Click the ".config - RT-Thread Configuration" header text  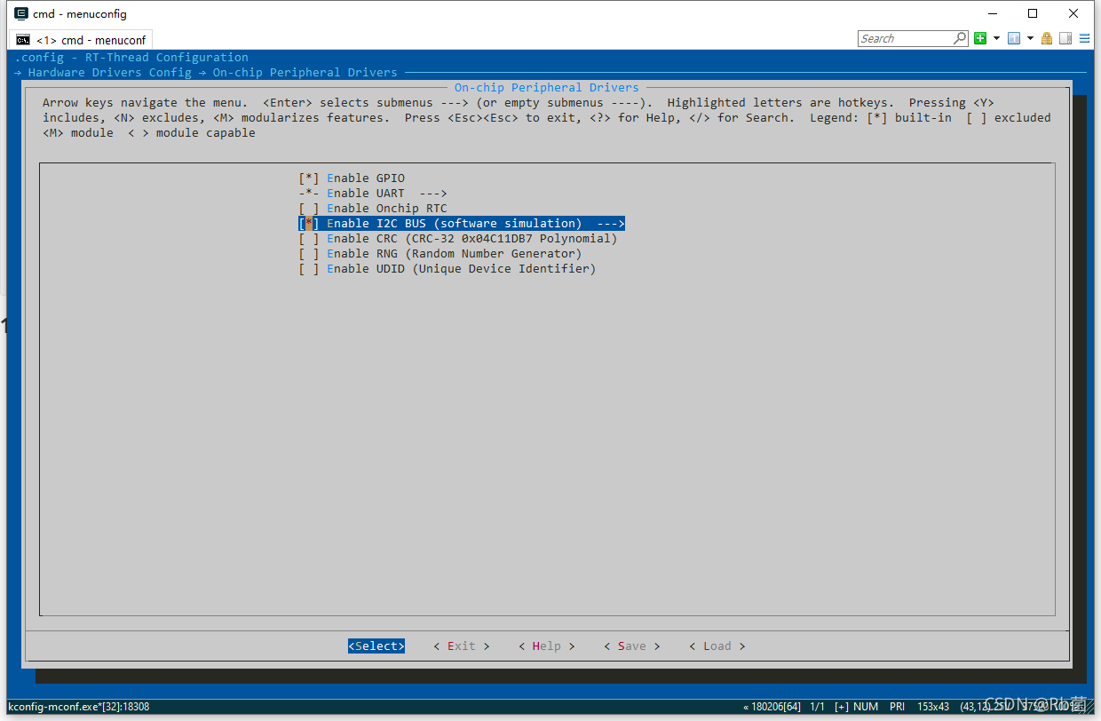[131, 57]
